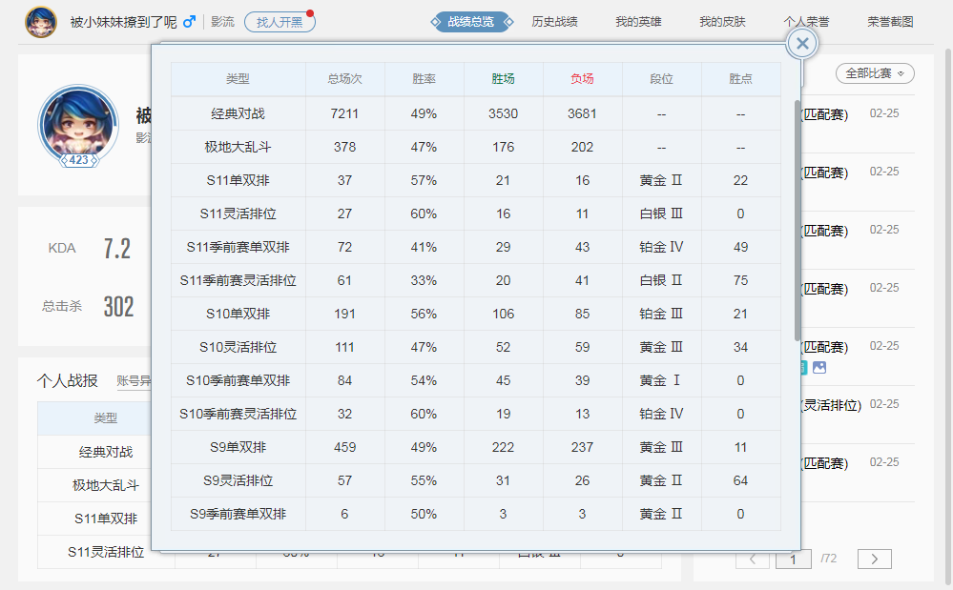Click the 负场 column header
This screenshot has height=590, width=953.
pyautogui.click(x=582, y=79)
